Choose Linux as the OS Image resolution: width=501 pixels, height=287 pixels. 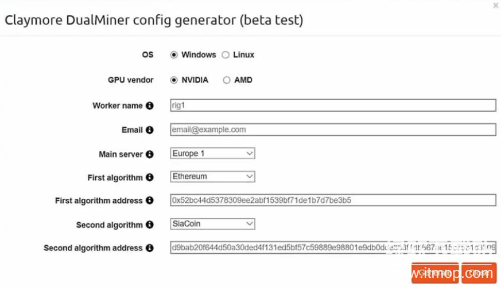(226, 55)
